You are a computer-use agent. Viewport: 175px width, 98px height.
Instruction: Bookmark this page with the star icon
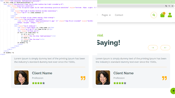[x=172, y=6]
